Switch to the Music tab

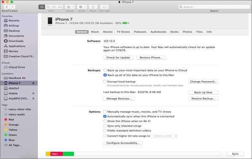click(95, 32)
